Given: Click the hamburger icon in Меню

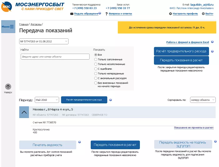Looking at the screenshot, I should tap(12, 27).
